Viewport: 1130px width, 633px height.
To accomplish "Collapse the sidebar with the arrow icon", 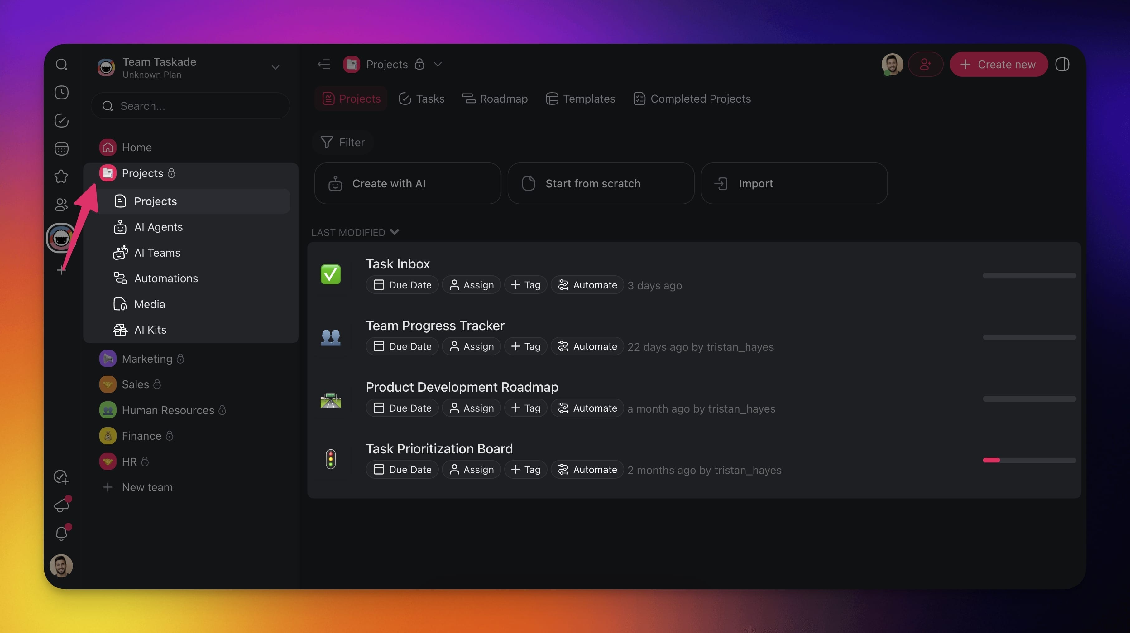I will tap(324, 65).
